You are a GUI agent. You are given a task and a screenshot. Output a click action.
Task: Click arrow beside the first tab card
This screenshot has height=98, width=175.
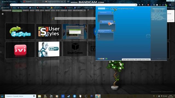[113, 13]
